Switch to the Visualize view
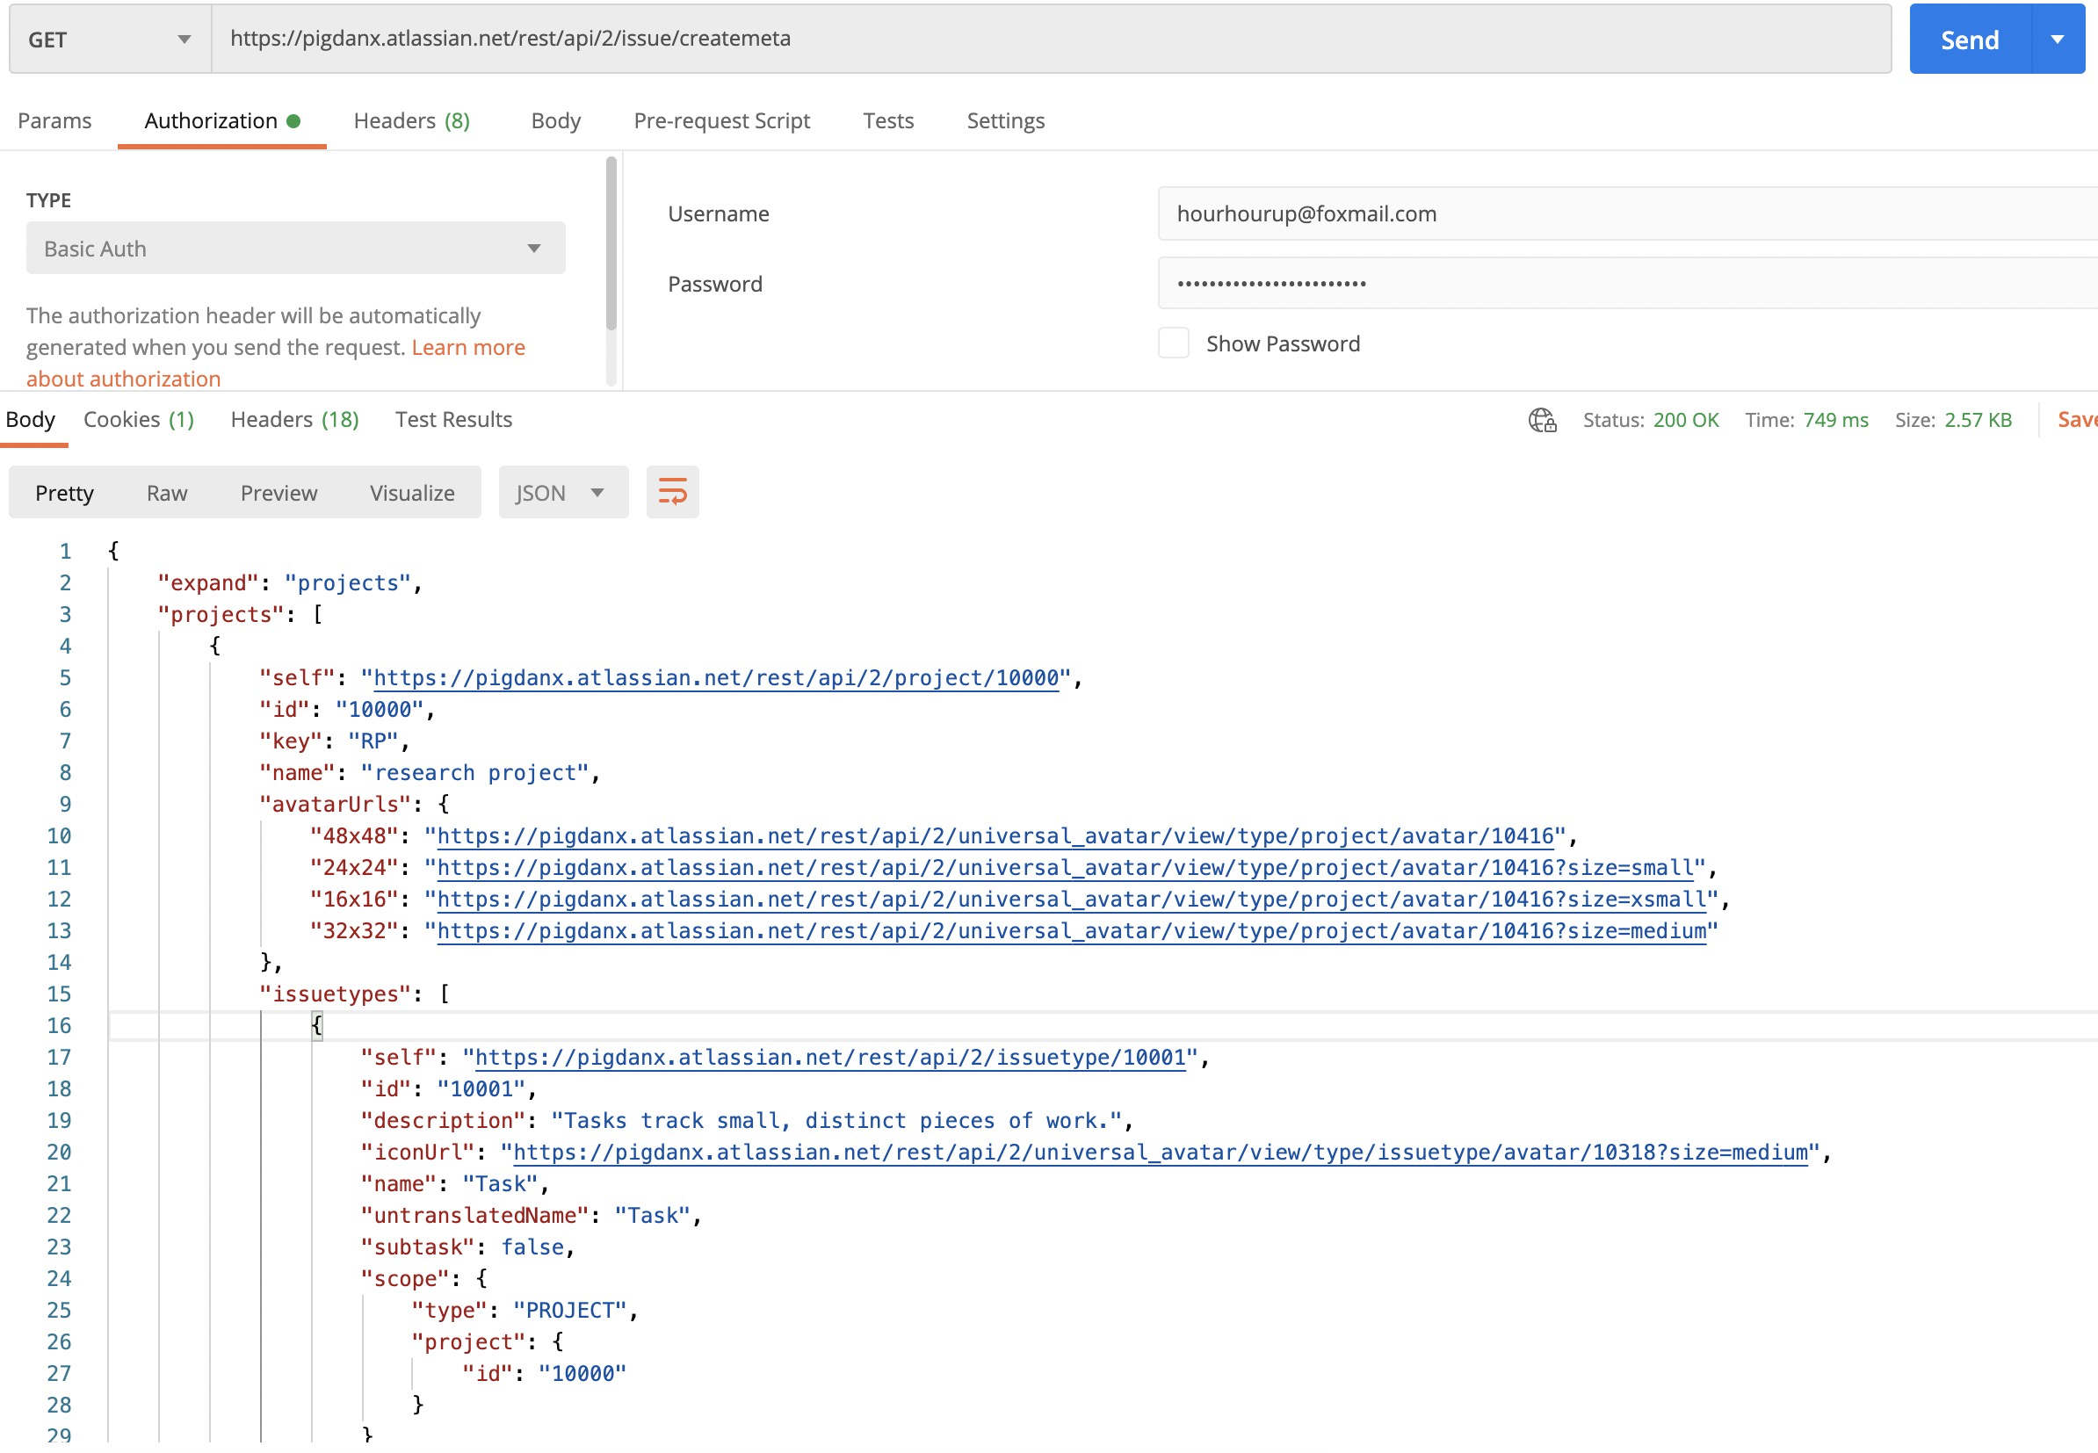The width and height of the screenshot is (2098, 1453). pos(413,493)
